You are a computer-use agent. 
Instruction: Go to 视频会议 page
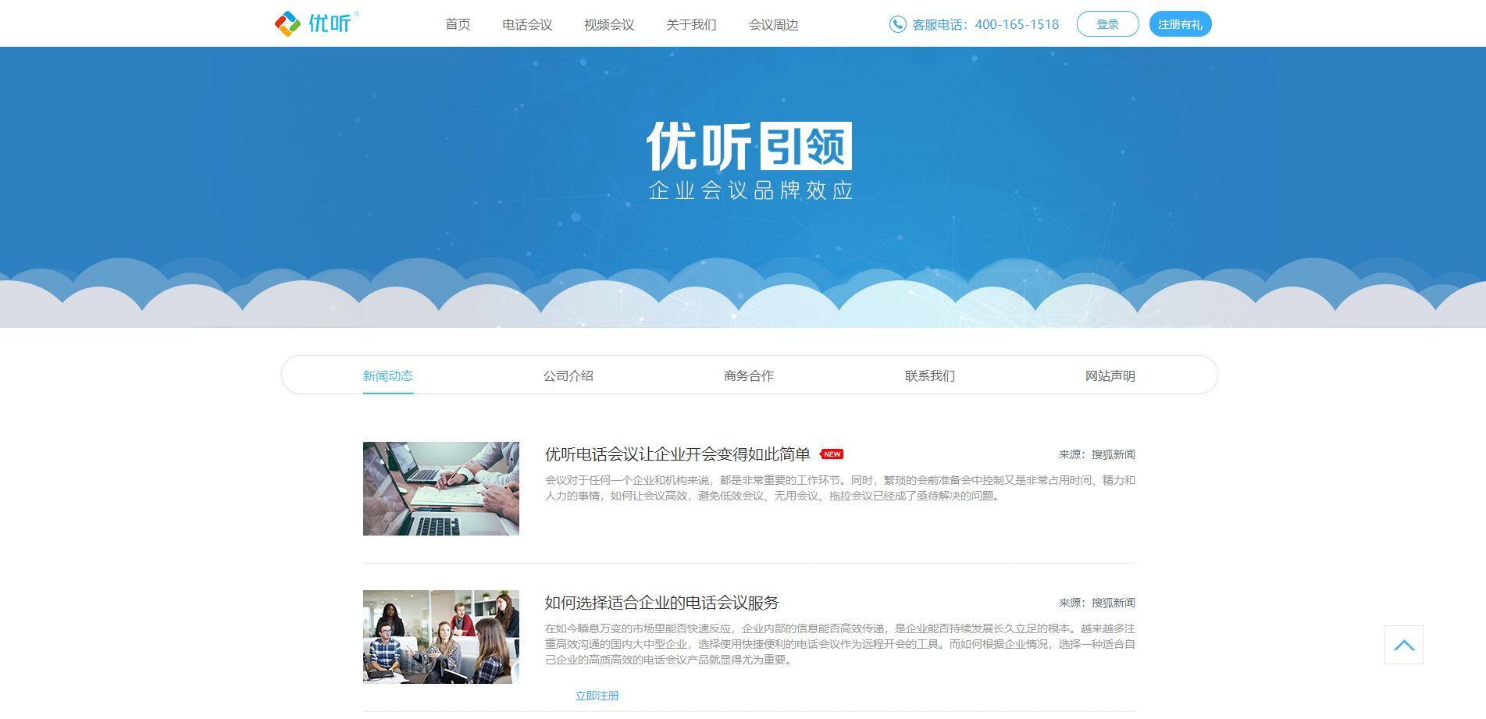(609, 24)
